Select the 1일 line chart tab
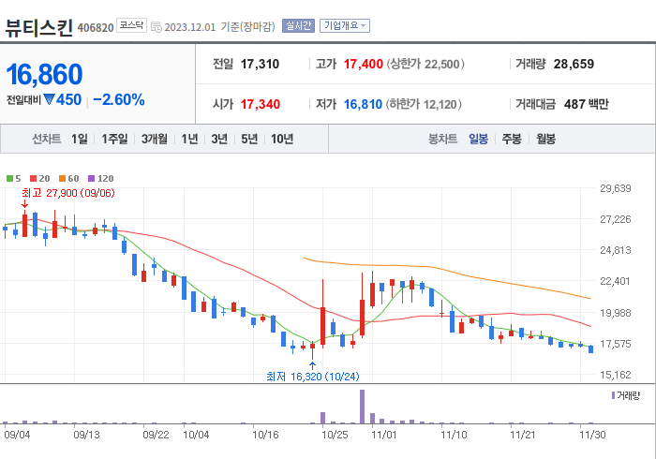656x459 pixels. pos(79,139)
